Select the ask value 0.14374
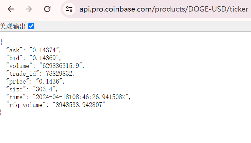 coord(44,50)
